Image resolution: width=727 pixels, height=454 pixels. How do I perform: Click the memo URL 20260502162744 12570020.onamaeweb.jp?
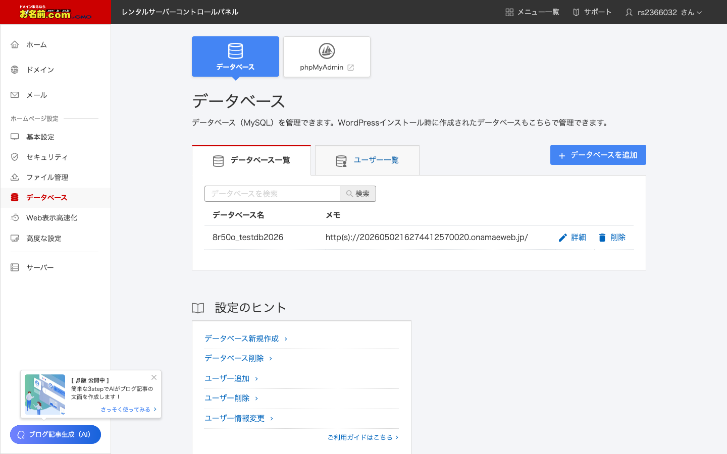[427, 237]
